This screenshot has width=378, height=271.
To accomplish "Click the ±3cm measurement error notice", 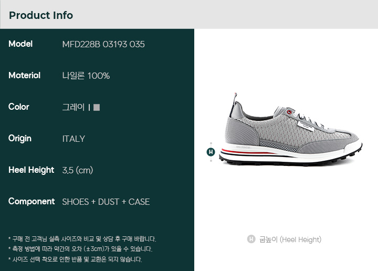I will coord(80,249).
